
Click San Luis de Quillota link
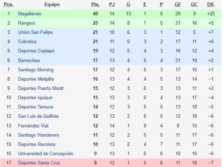tap(38, 116)
